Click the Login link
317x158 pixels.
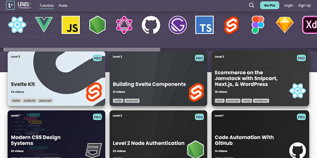[289, 5]
